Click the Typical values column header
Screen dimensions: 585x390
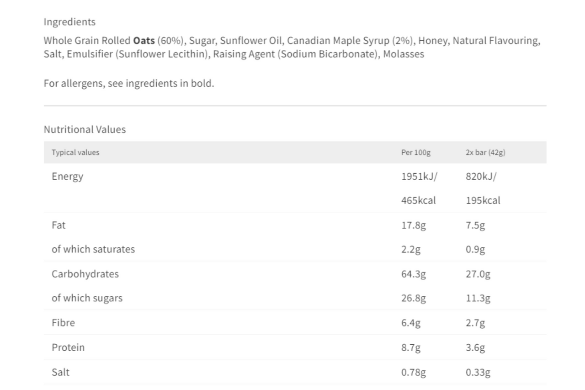pyautogui.click(x=75, y=152)
